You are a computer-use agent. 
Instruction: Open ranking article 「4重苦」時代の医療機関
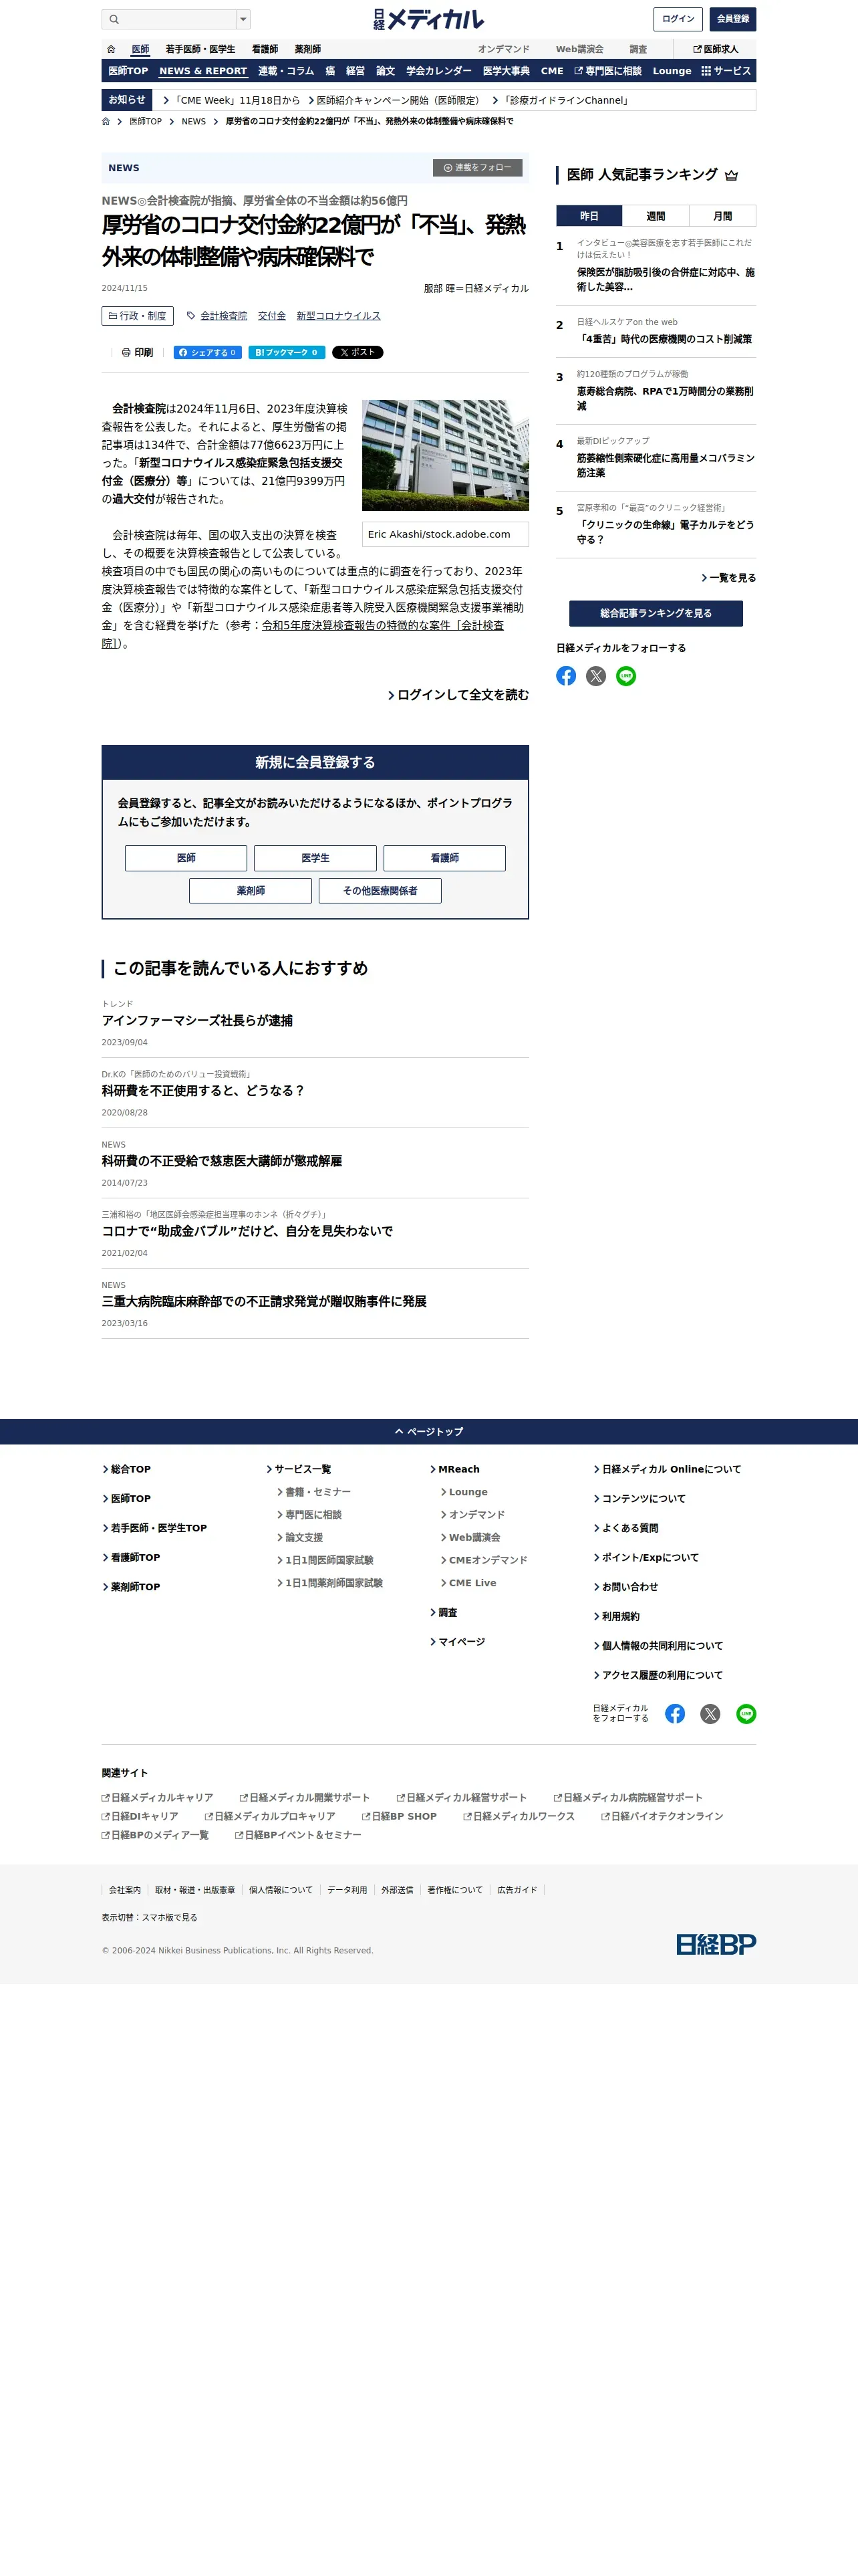664,339
